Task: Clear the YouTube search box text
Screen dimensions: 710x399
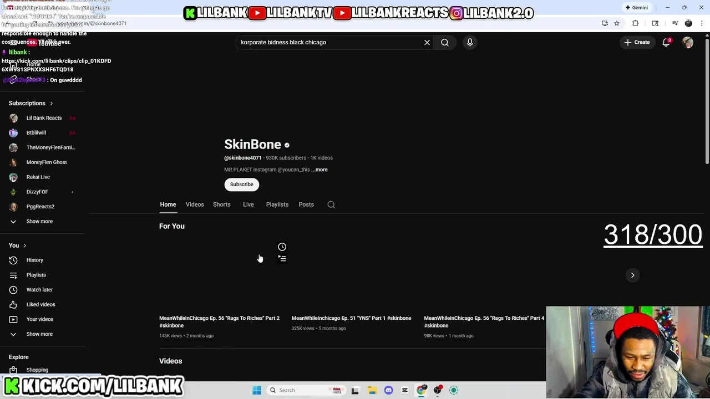Action: [x=427, y=42]
